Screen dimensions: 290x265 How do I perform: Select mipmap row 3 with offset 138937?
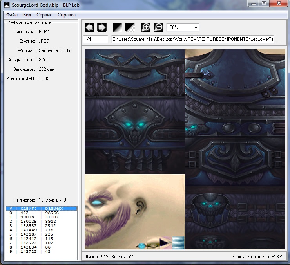pyautogui.click(x=41, y=226)
